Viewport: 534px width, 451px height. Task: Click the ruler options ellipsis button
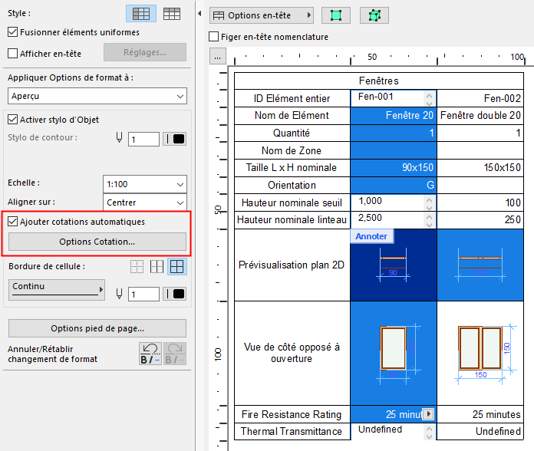(x=217, y=57)
